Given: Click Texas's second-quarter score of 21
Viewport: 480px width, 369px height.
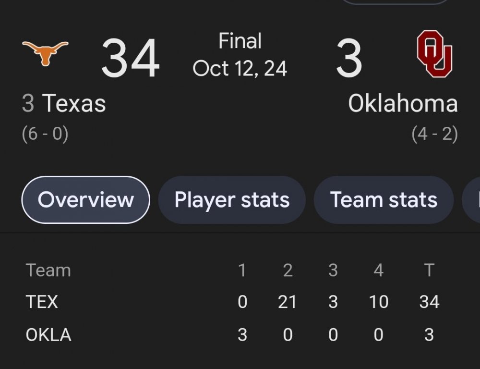Looking at the screenshot, I should point(288,302).
